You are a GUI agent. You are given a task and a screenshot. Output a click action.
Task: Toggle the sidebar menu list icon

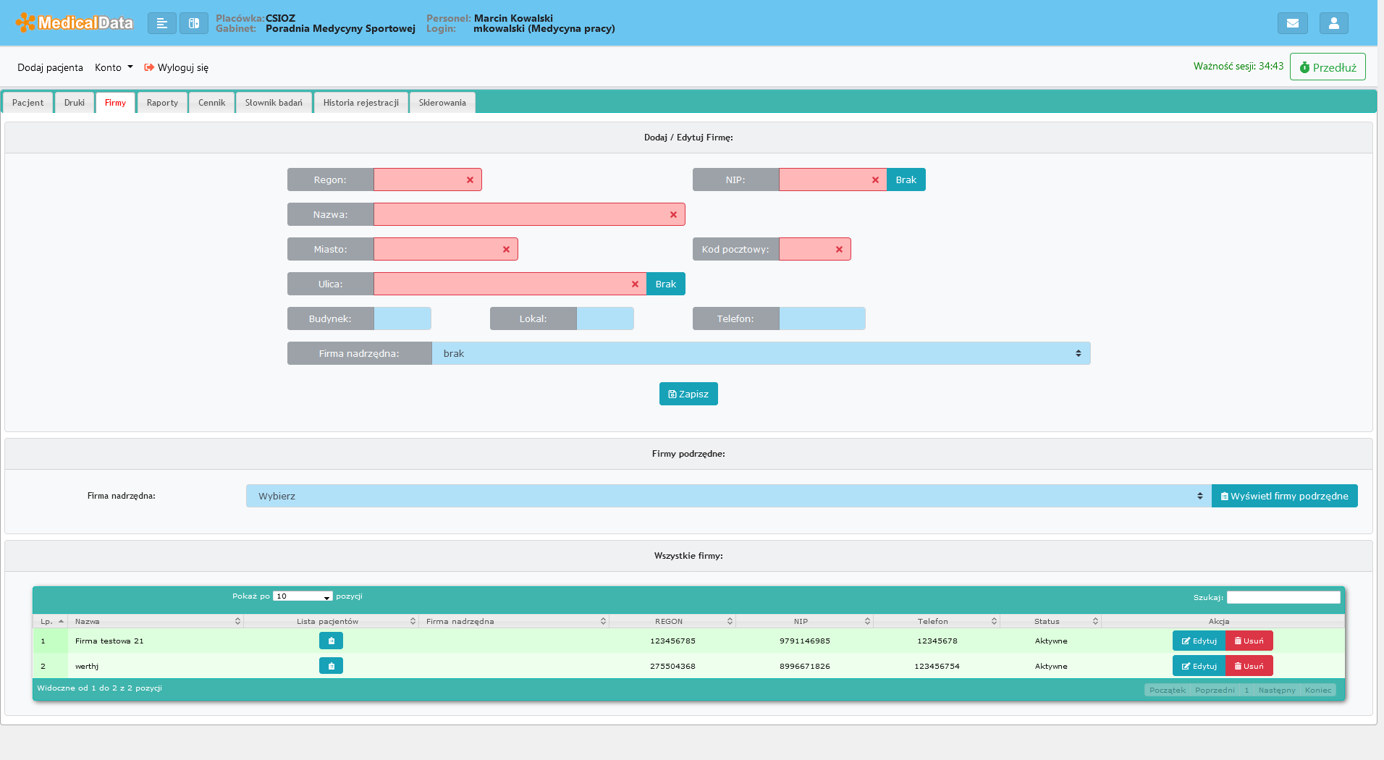point(162,23)
